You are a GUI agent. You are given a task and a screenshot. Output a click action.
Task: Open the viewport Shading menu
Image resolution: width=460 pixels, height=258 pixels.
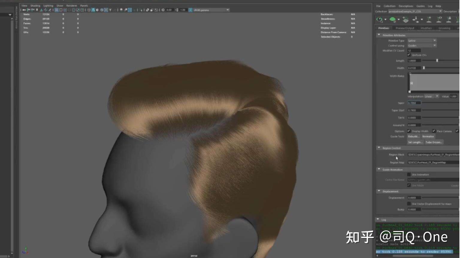click(35, 6)
